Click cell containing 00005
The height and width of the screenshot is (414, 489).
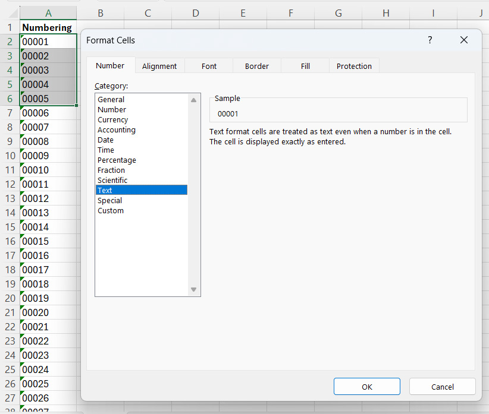[x=48, y=99]
